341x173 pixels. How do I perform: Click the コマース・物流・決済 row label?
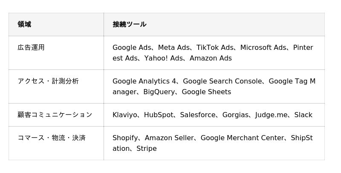click(x=52, y=138)
